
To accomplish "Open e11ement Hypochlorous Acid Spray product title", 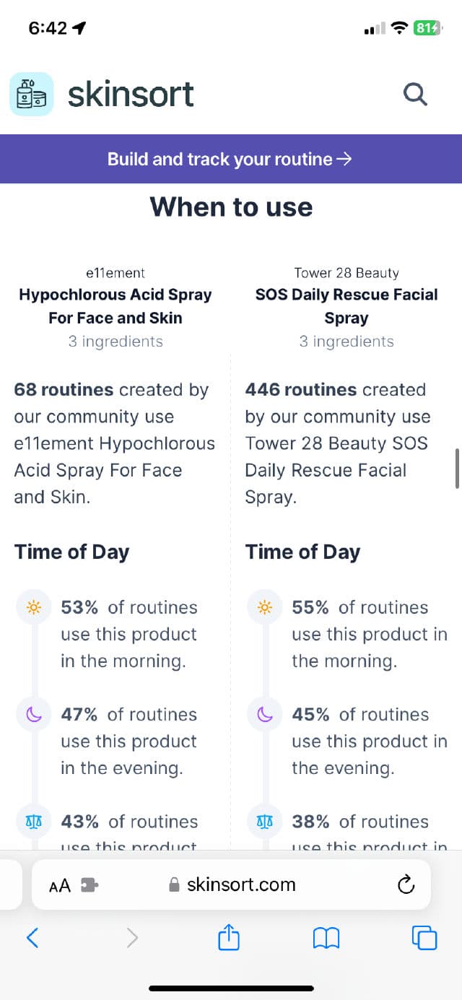I will [115, 306].
